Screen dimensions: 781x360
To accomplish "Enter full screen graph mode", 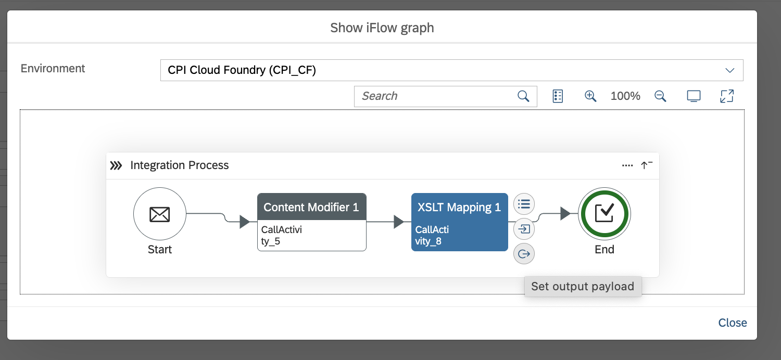I will [x=726, y=96].
